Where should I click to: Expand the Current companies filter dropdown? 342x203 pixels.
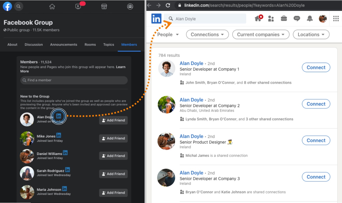(x=261, y=35)
